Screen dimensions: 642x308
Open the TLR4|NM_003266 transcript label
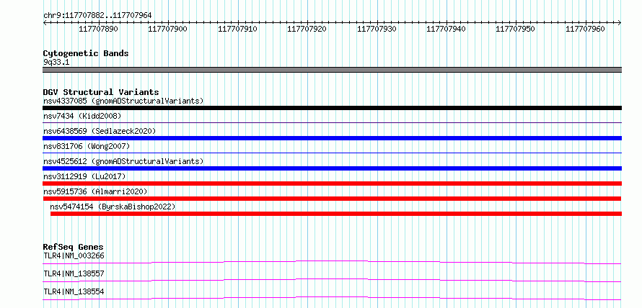pyautogui.click(x=74, y=256)
